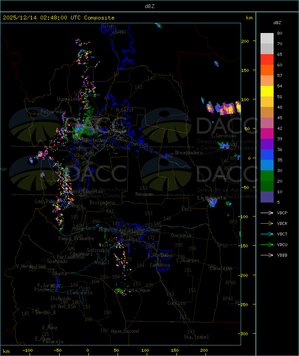Click the 'N_Calif' place label

click(125, 110)
